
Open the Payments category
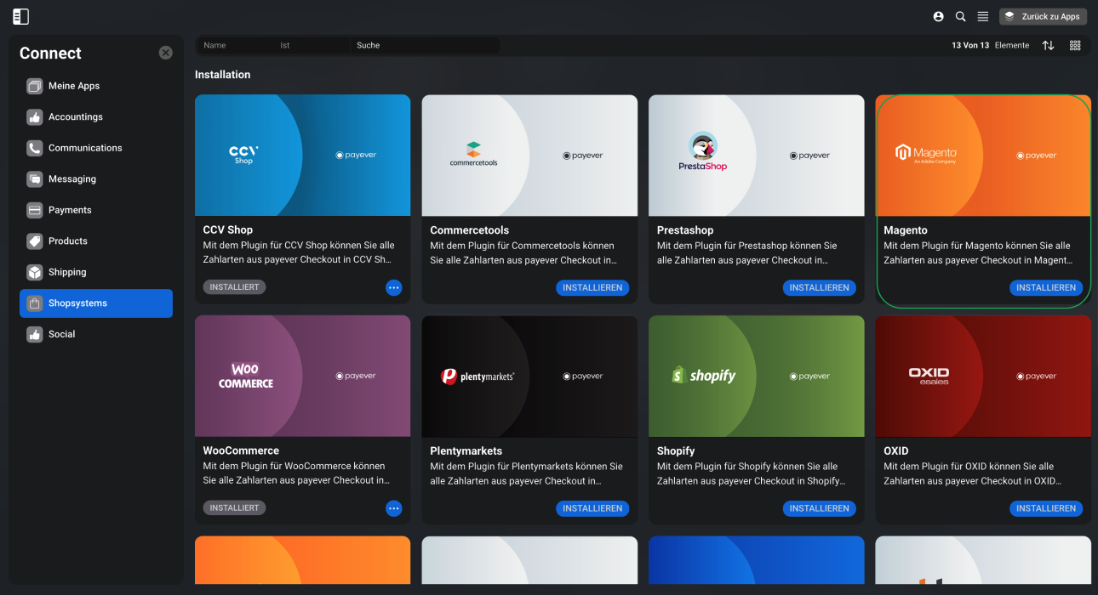[96, 210]
